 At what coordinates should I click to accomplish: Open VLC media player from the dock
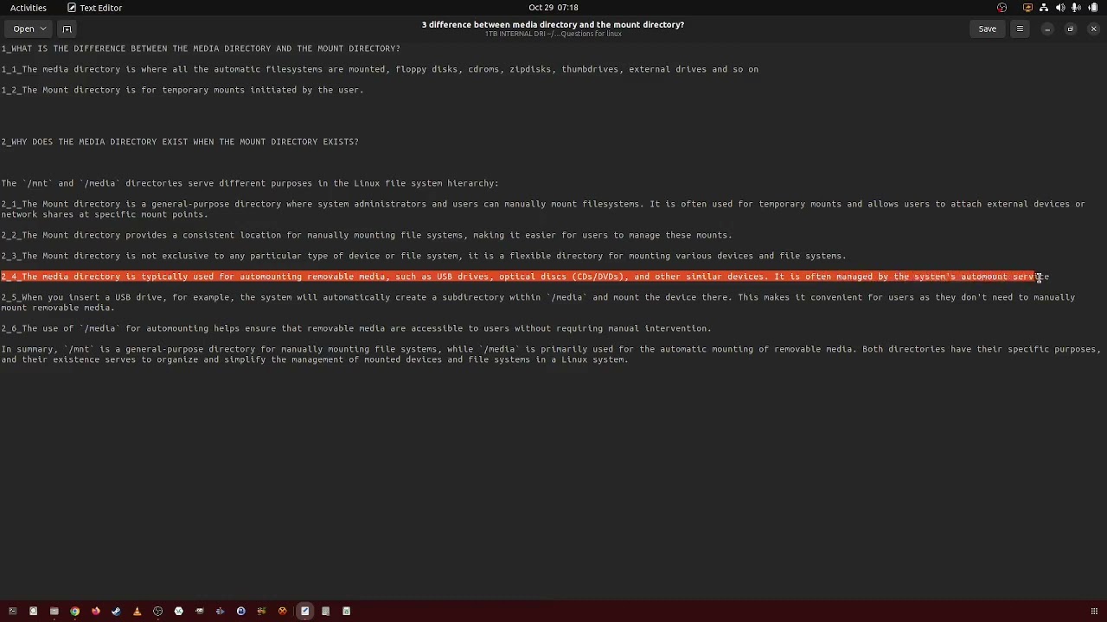pyautogui.click(x=137, y=612)
